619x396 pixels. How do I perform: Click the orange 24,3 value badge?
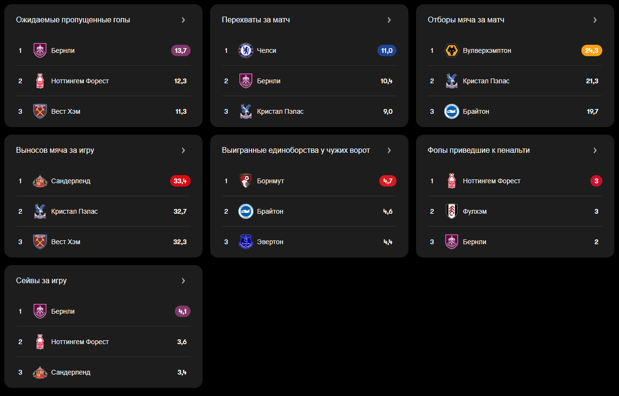pyautogui.click(x=592, y=50)
